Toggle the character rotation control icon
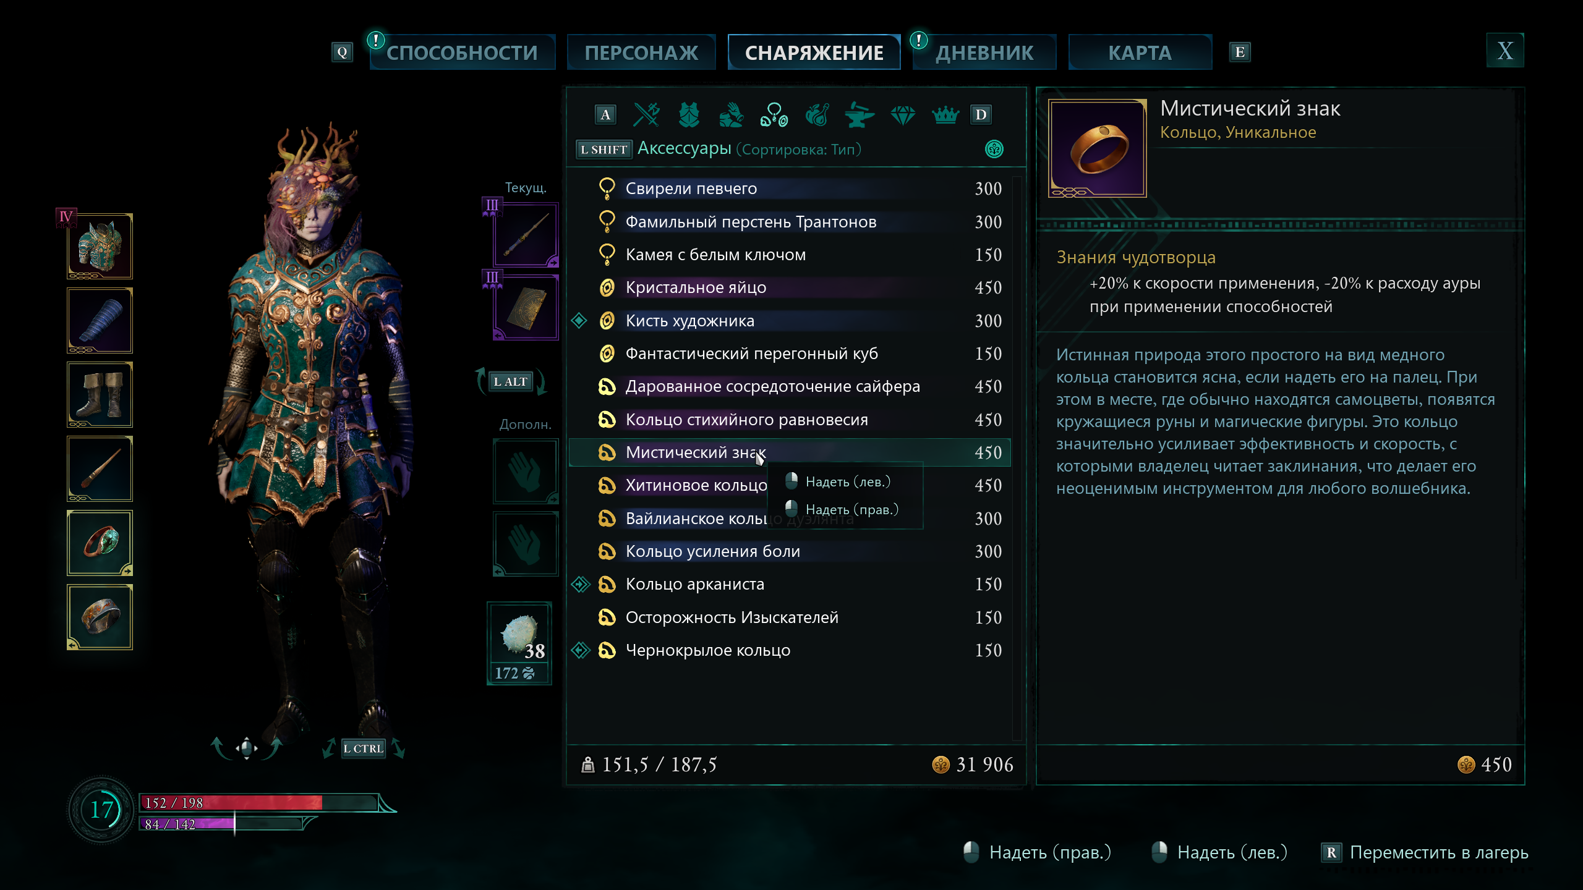 (x=247, y=748)
